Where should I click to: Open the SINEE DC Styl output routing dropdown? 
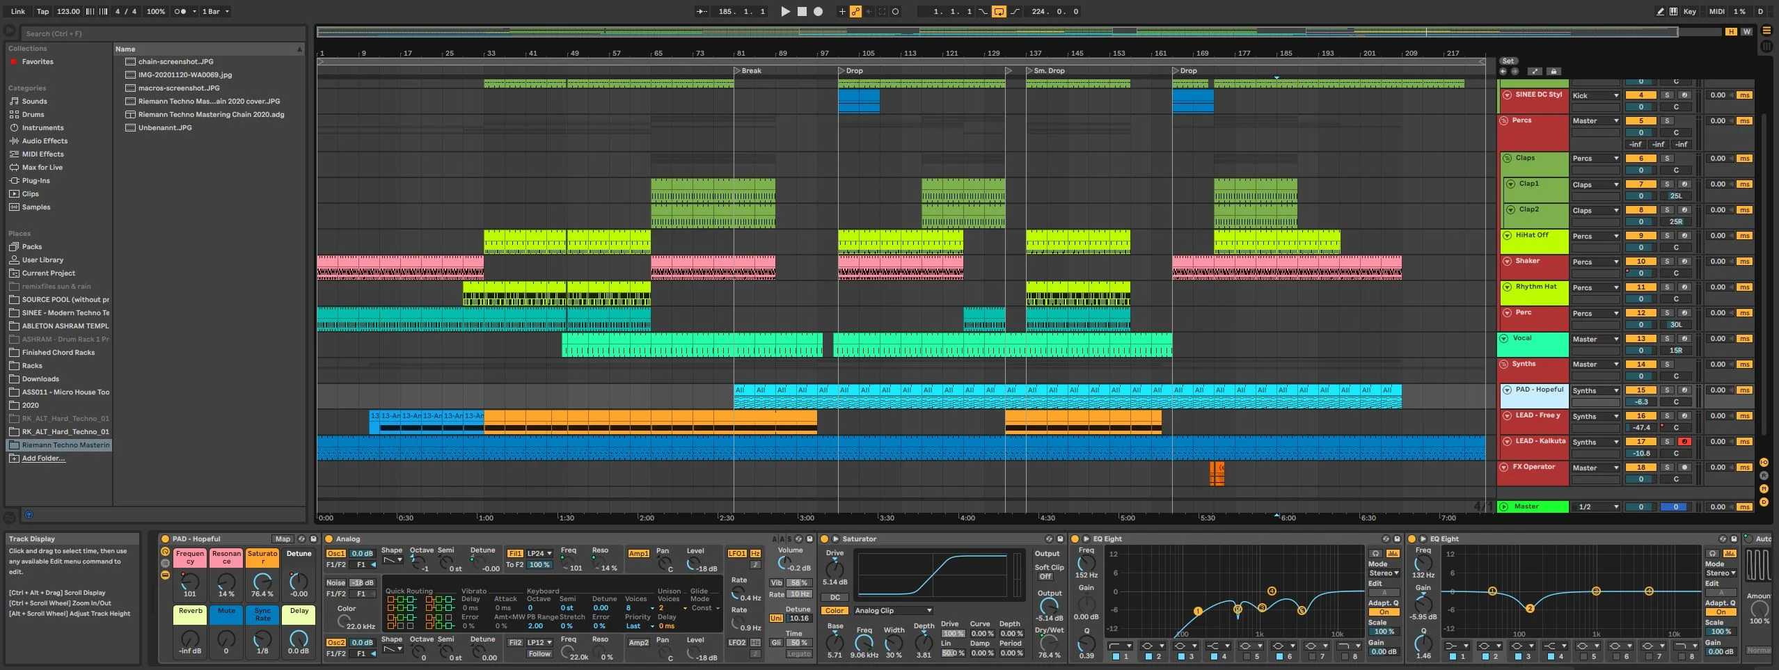click(x=1595, y=95)
